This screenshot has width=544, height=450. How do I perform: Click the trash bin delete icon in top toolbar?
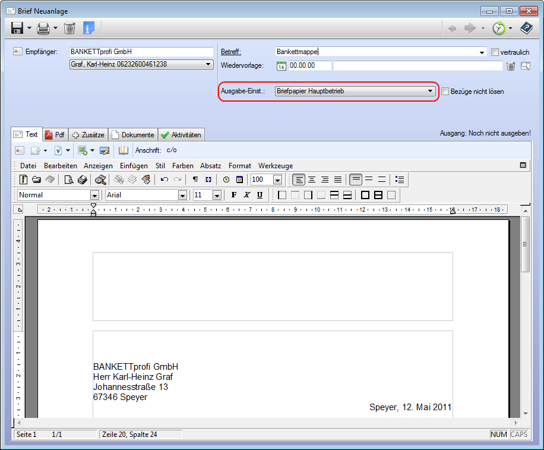[69, 28]
